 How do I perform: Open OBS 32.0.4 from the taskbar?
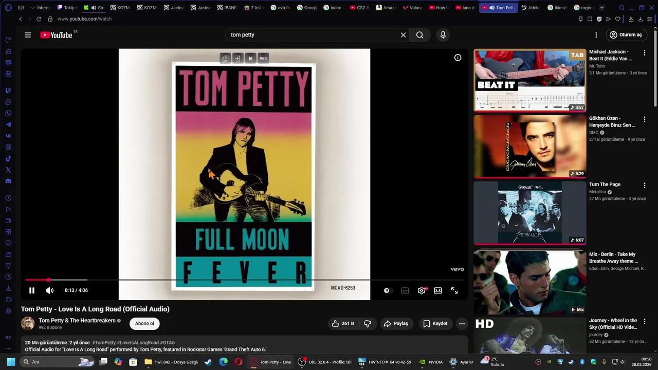click(x=325, y=362)
